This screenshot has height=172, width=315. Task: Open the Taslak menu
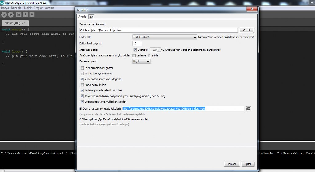(x=27, y=8)
